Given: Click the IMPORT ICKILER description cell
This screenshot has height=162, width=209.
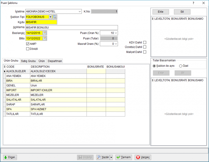Looking at the screenshot, I should pos(58,90).
